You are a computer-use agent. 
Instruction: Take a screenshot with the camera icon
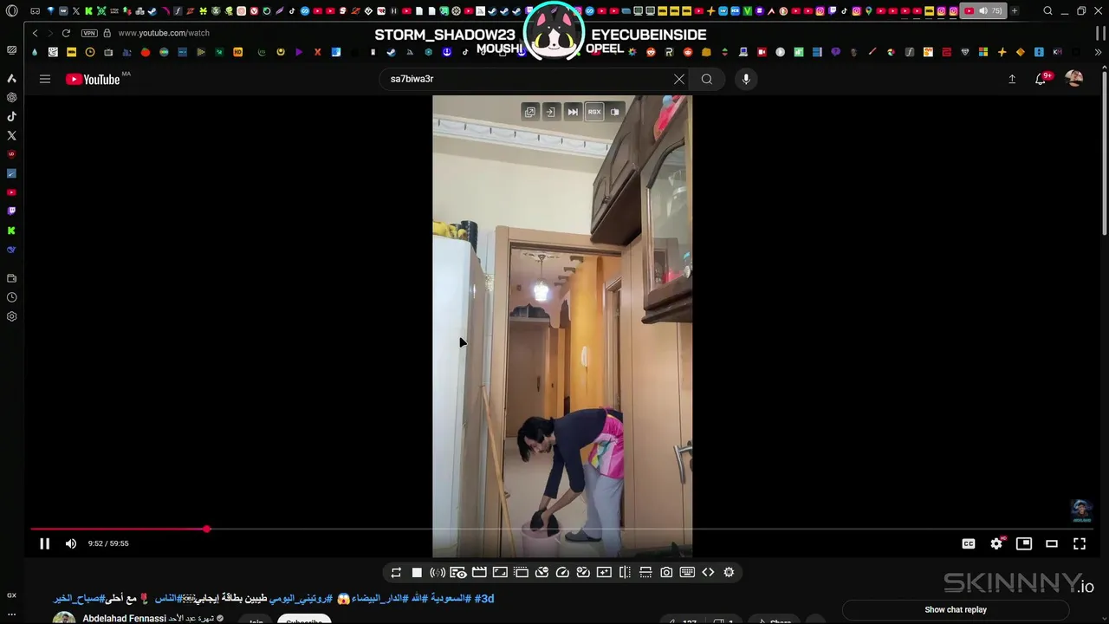pos(666,572)
